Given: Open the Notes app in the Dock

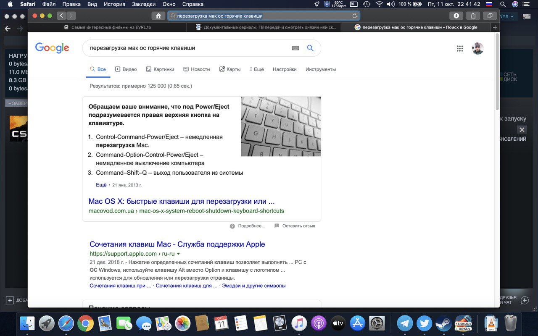Looking at the screenshot, I should (260, 323).
